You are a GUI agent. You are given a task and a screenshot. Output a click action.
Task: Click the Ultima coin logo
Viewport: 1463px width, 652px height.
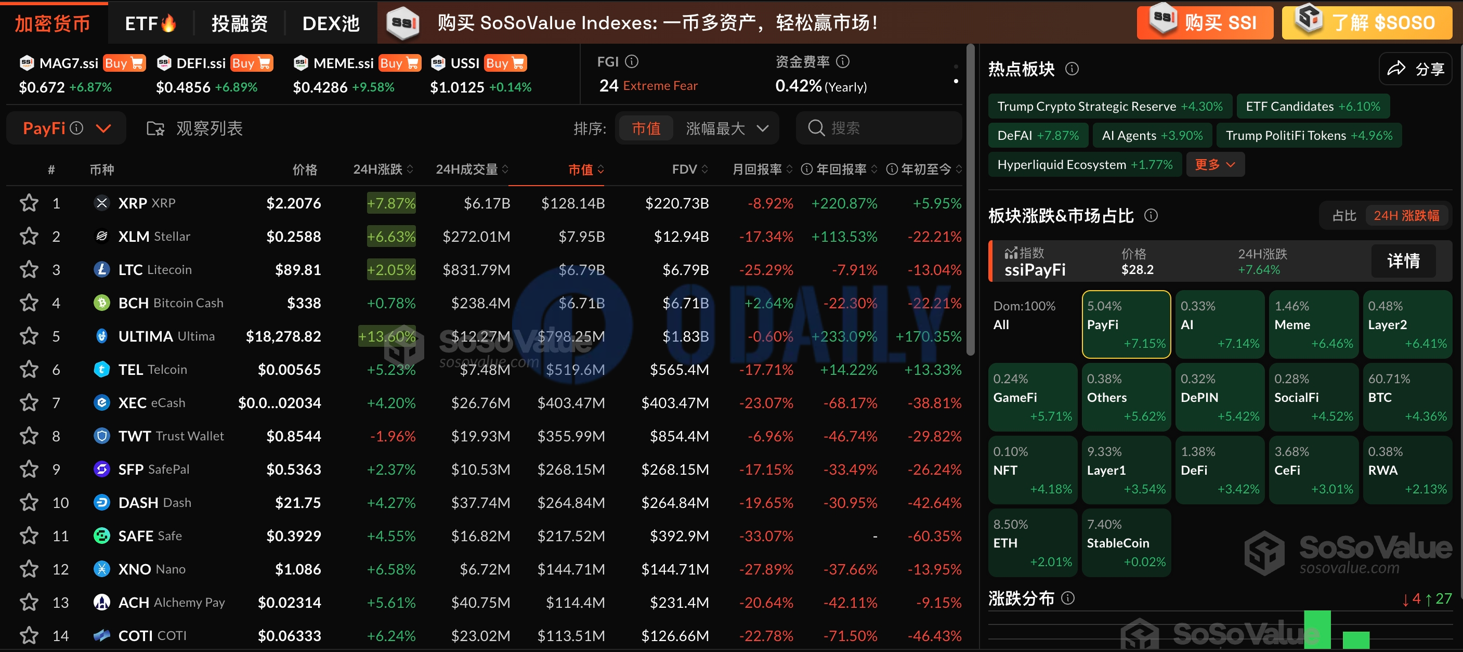pos(102,336)
